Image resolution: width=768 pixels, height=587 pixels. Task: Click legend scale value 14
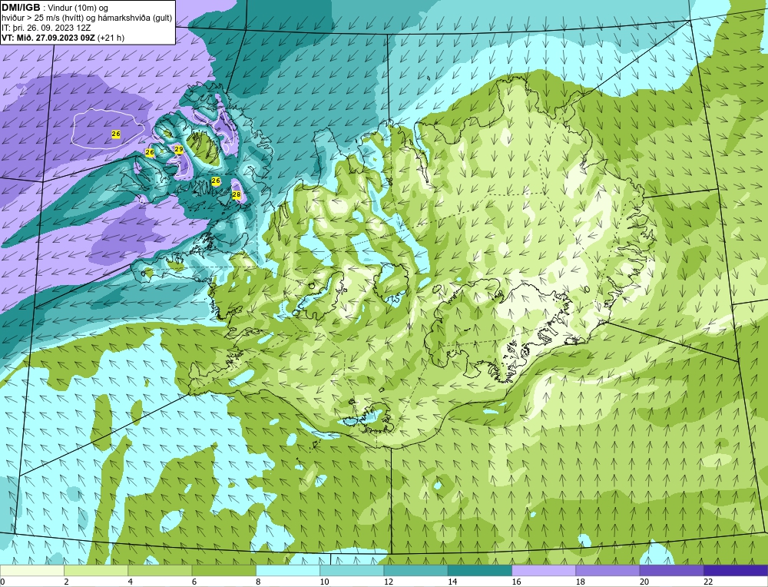tap(452, 582)
